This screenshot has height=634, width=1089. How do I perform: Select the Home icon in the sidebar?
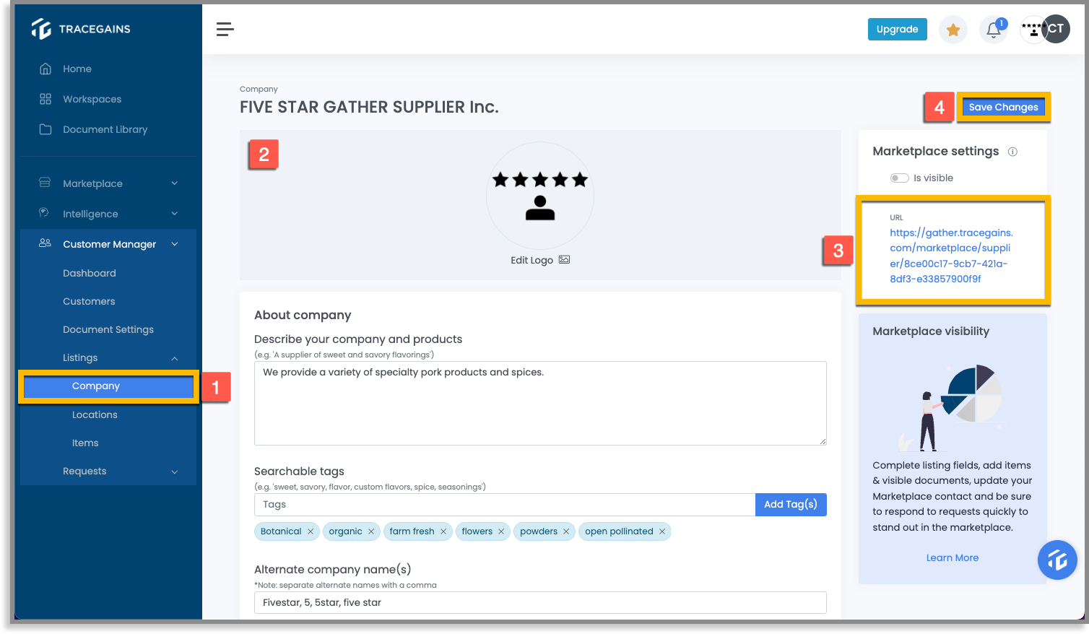(x=45, y=69)
